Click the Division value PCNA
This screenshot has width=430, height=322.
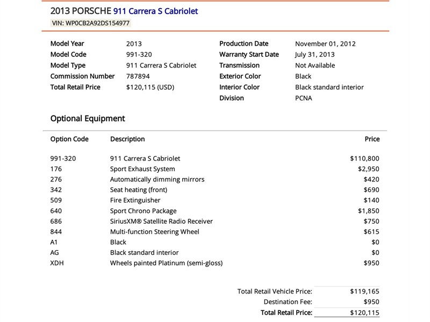(x=304, y=98)
